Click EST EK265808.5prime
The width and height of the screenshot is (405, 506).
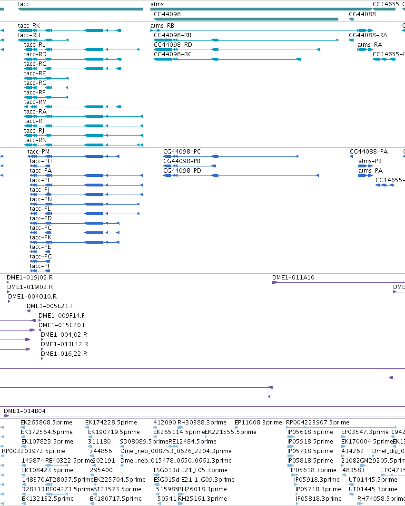pyautogui.click(x=46, y=423)
